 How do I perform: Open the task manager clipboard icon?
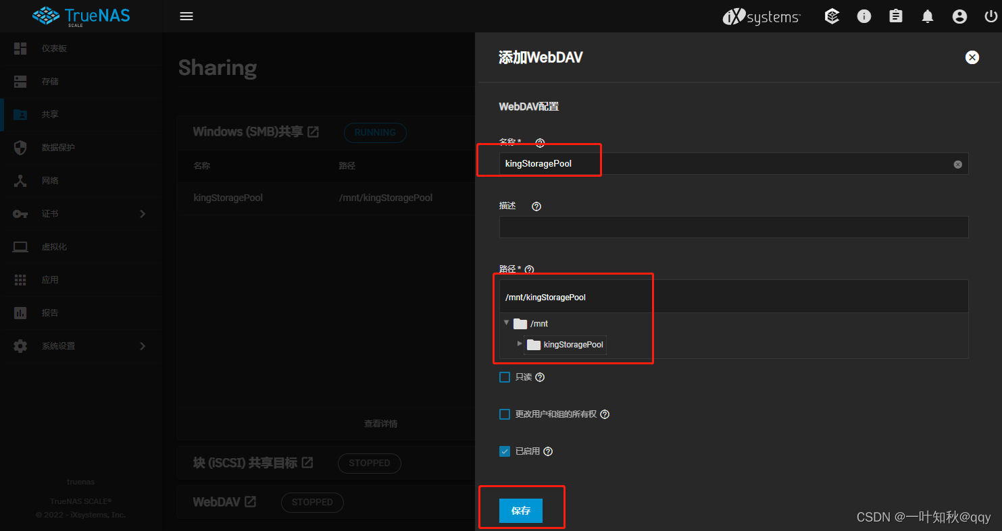[896, 16]
